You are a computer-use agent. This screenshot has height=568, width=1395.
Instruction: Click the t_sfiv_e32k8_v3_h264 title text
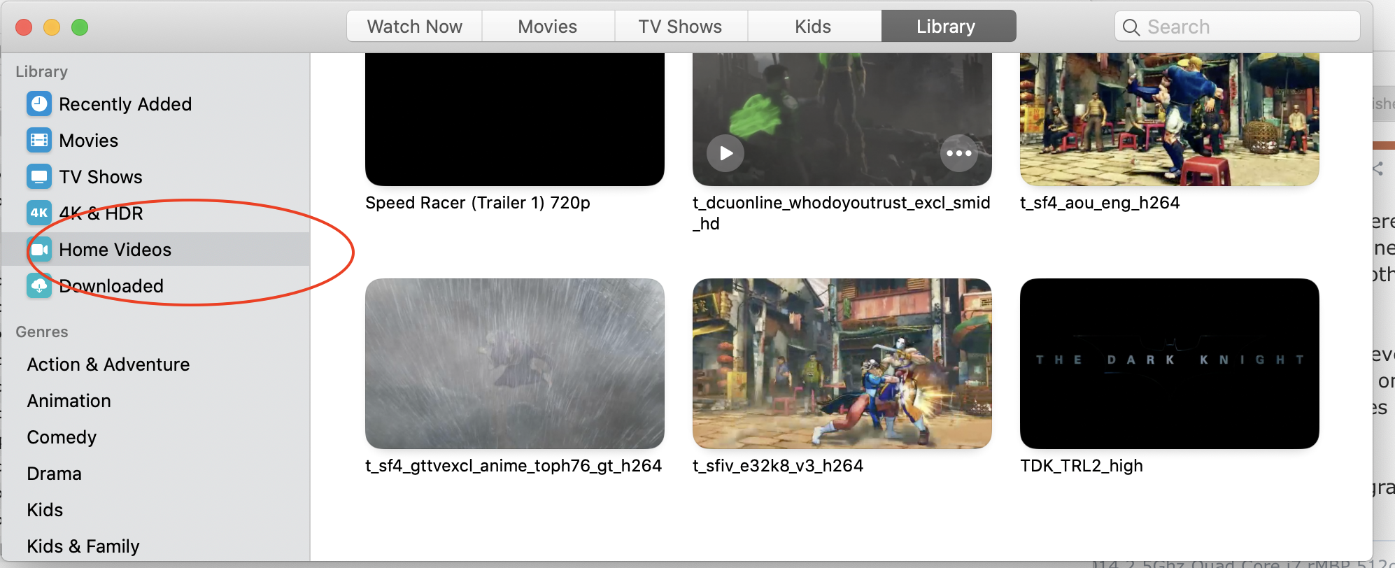[x=778, y=466]
